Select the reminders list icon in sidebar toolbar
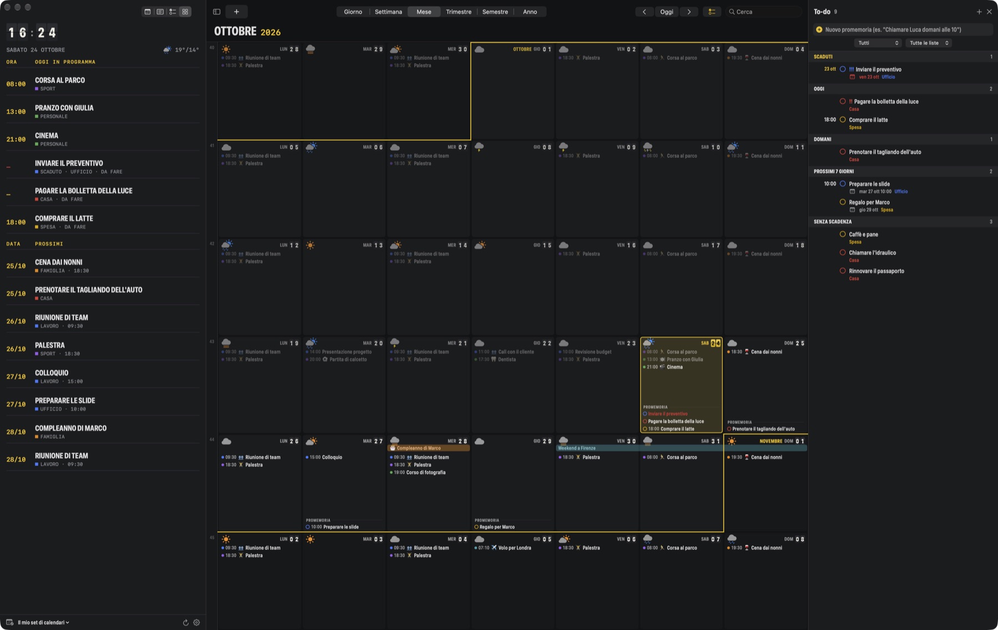998x630 pixels. pyautogui.click(x=172, y=12)
